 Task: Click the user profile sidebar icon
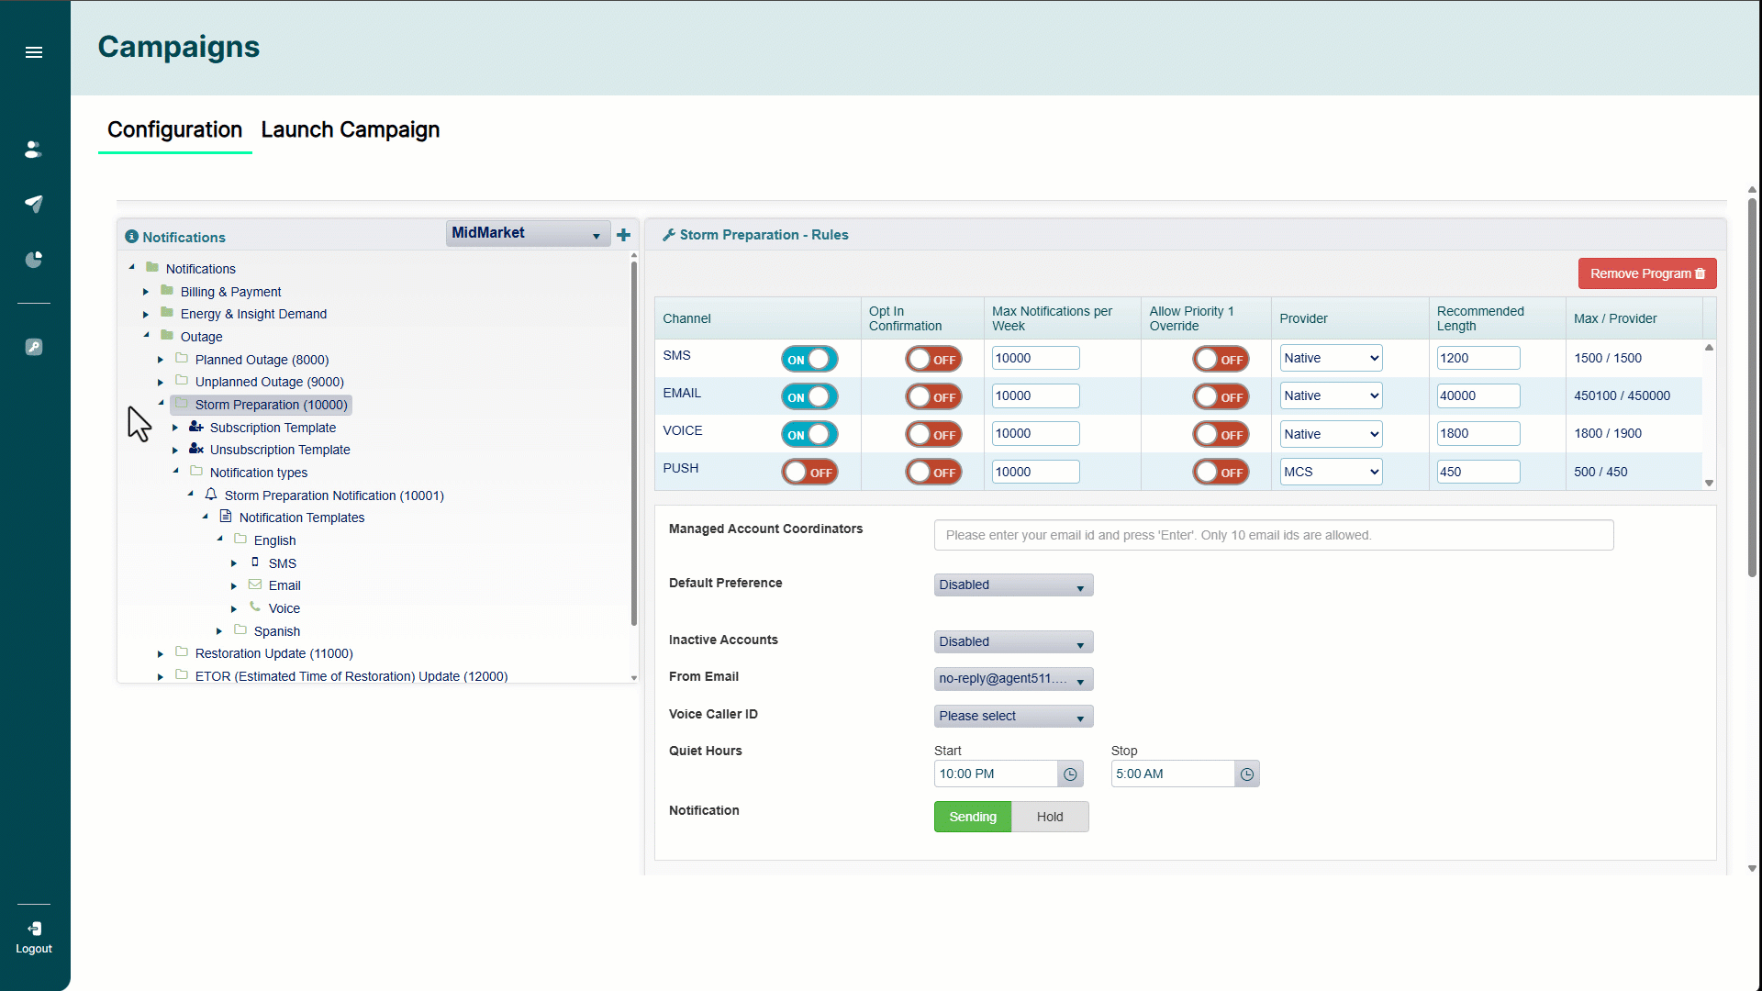point(34,150)
